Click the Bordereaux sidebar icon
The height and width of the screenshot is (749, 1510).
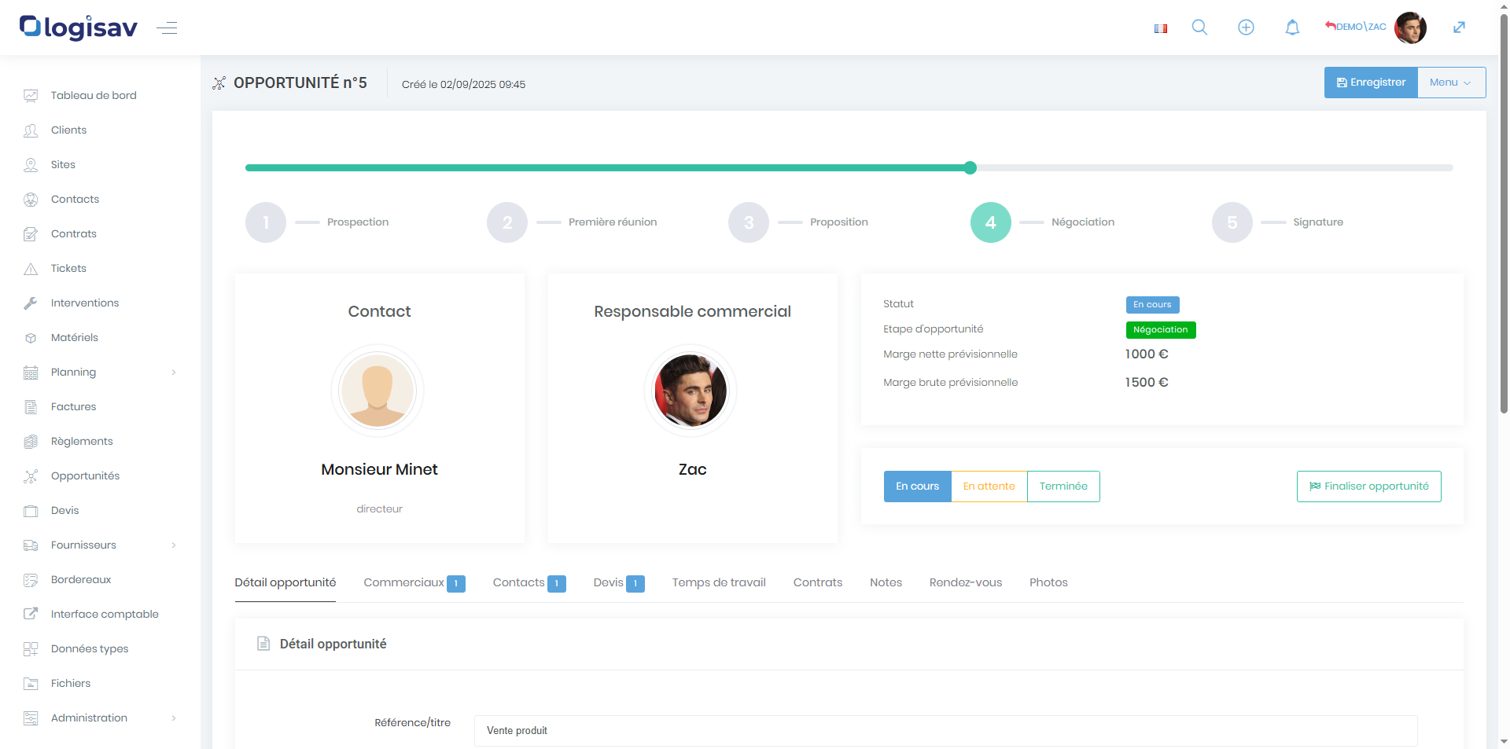coord(31,580)
